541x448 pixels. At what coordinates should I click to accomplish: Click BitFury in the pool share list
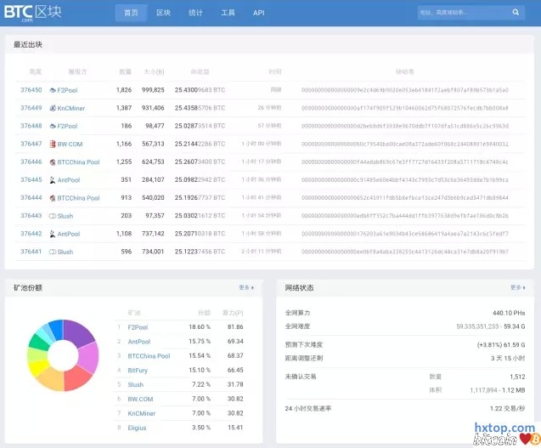pos(138,371)
